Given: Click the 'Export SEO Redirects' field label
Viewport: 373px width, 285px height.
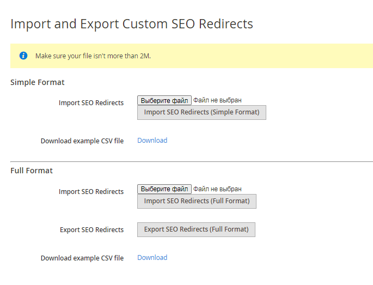Looking at the screenshot, I should [91, 230].
